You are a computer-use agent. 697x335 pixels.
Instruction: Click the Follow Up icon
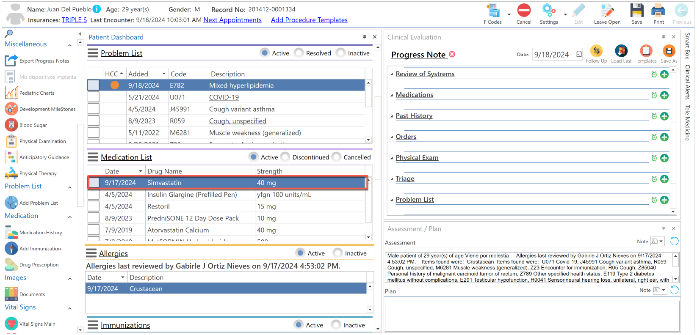click(596, 51)
